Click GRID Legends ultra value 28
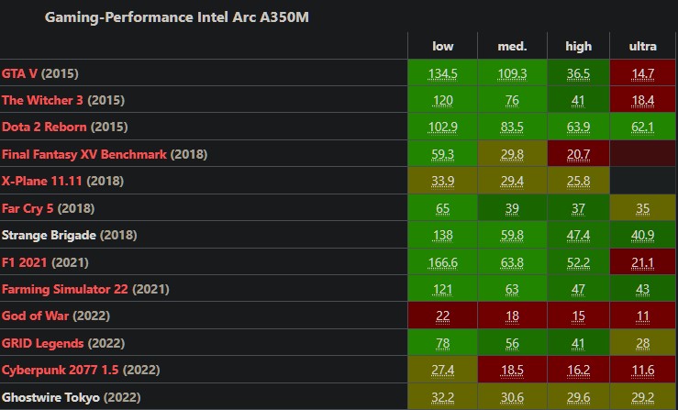 tap(642, 343)
